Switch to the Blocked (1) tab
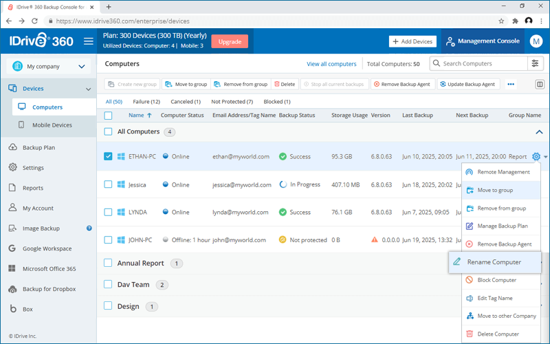Viewport: 550px width, 344px height. [277, 102]
